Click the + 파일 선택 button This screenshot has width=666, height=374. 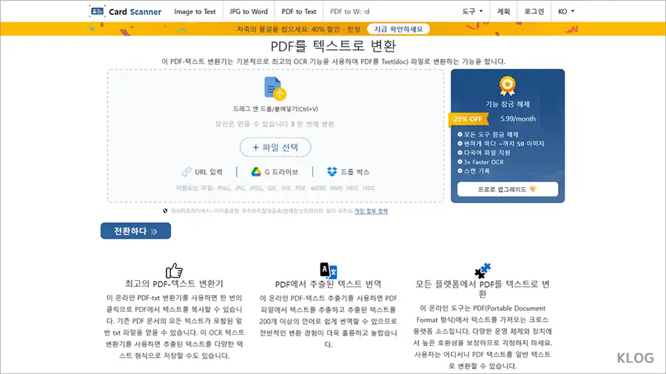click(275, 147)
